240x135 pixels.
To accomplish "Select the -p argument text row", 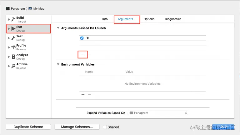I will (x=125, y=38).
